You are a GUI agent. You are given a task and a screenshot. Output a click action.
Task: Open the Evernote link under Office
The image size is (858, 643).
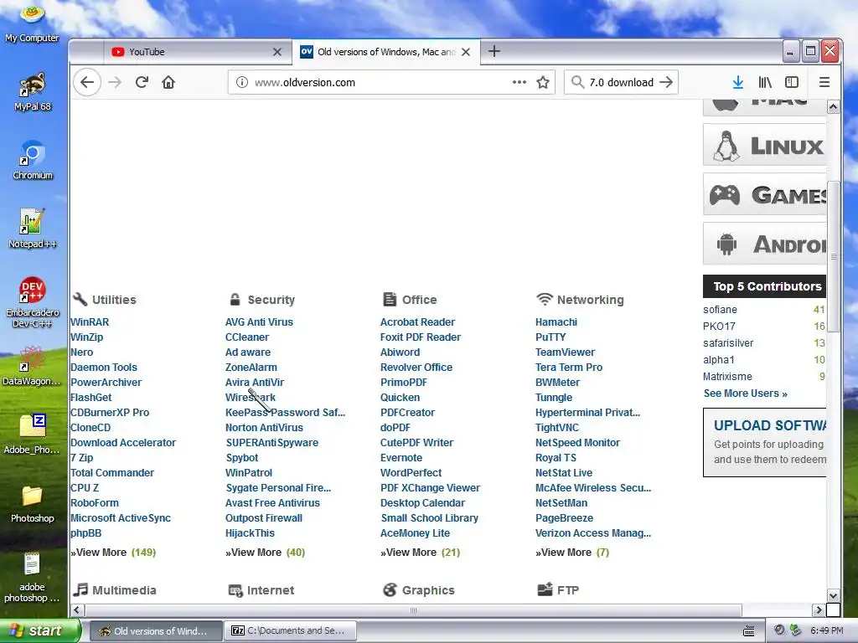pyautogui.click(x=401, y=458)
